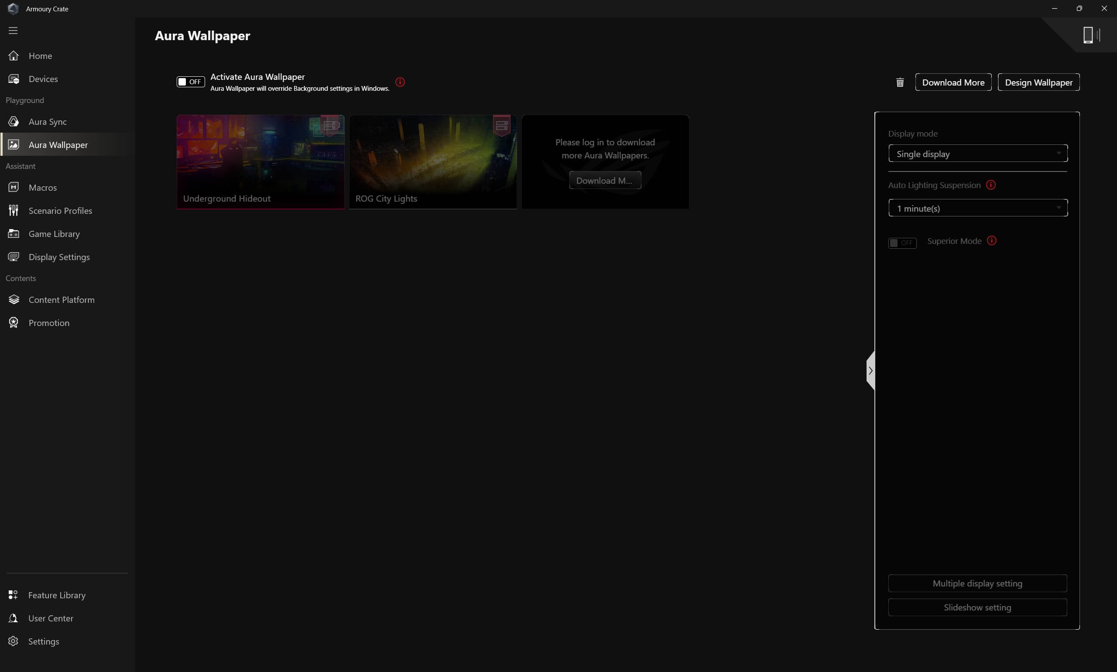This screenshot has width=1117, height=672.
Task: Toggle the Superior Mode switch
Action: tap(902, 243)
